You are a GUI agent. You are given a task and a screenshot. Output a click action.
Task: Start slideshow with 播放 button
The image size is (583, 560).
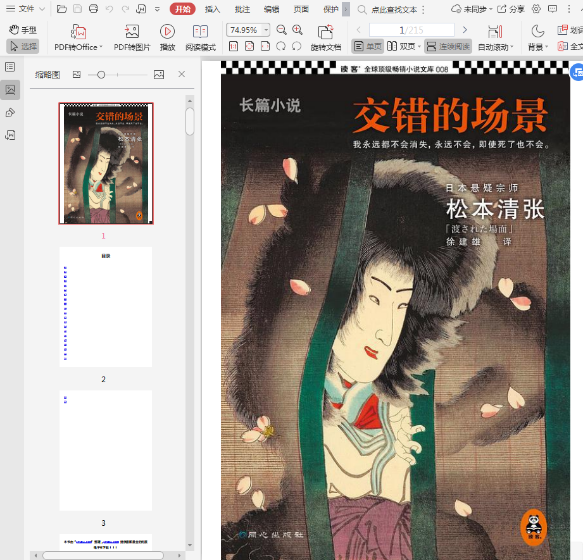167,38
